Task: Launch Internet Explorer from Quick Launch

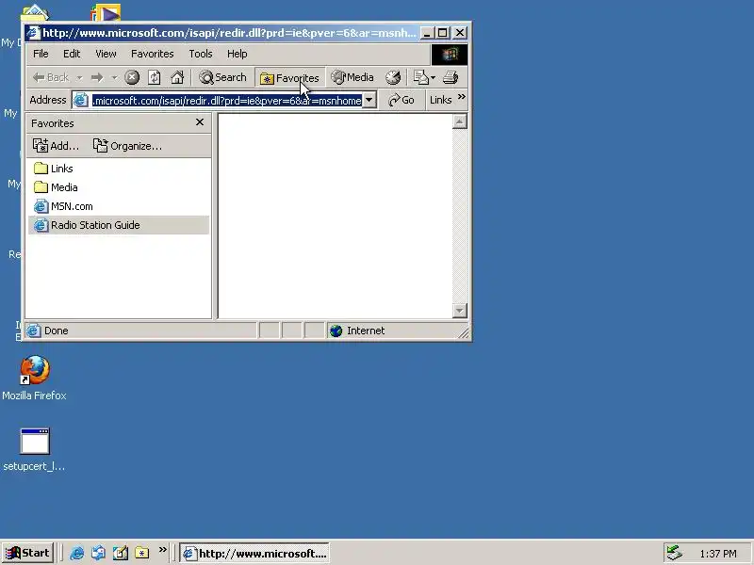Action: tap(76, 553)
